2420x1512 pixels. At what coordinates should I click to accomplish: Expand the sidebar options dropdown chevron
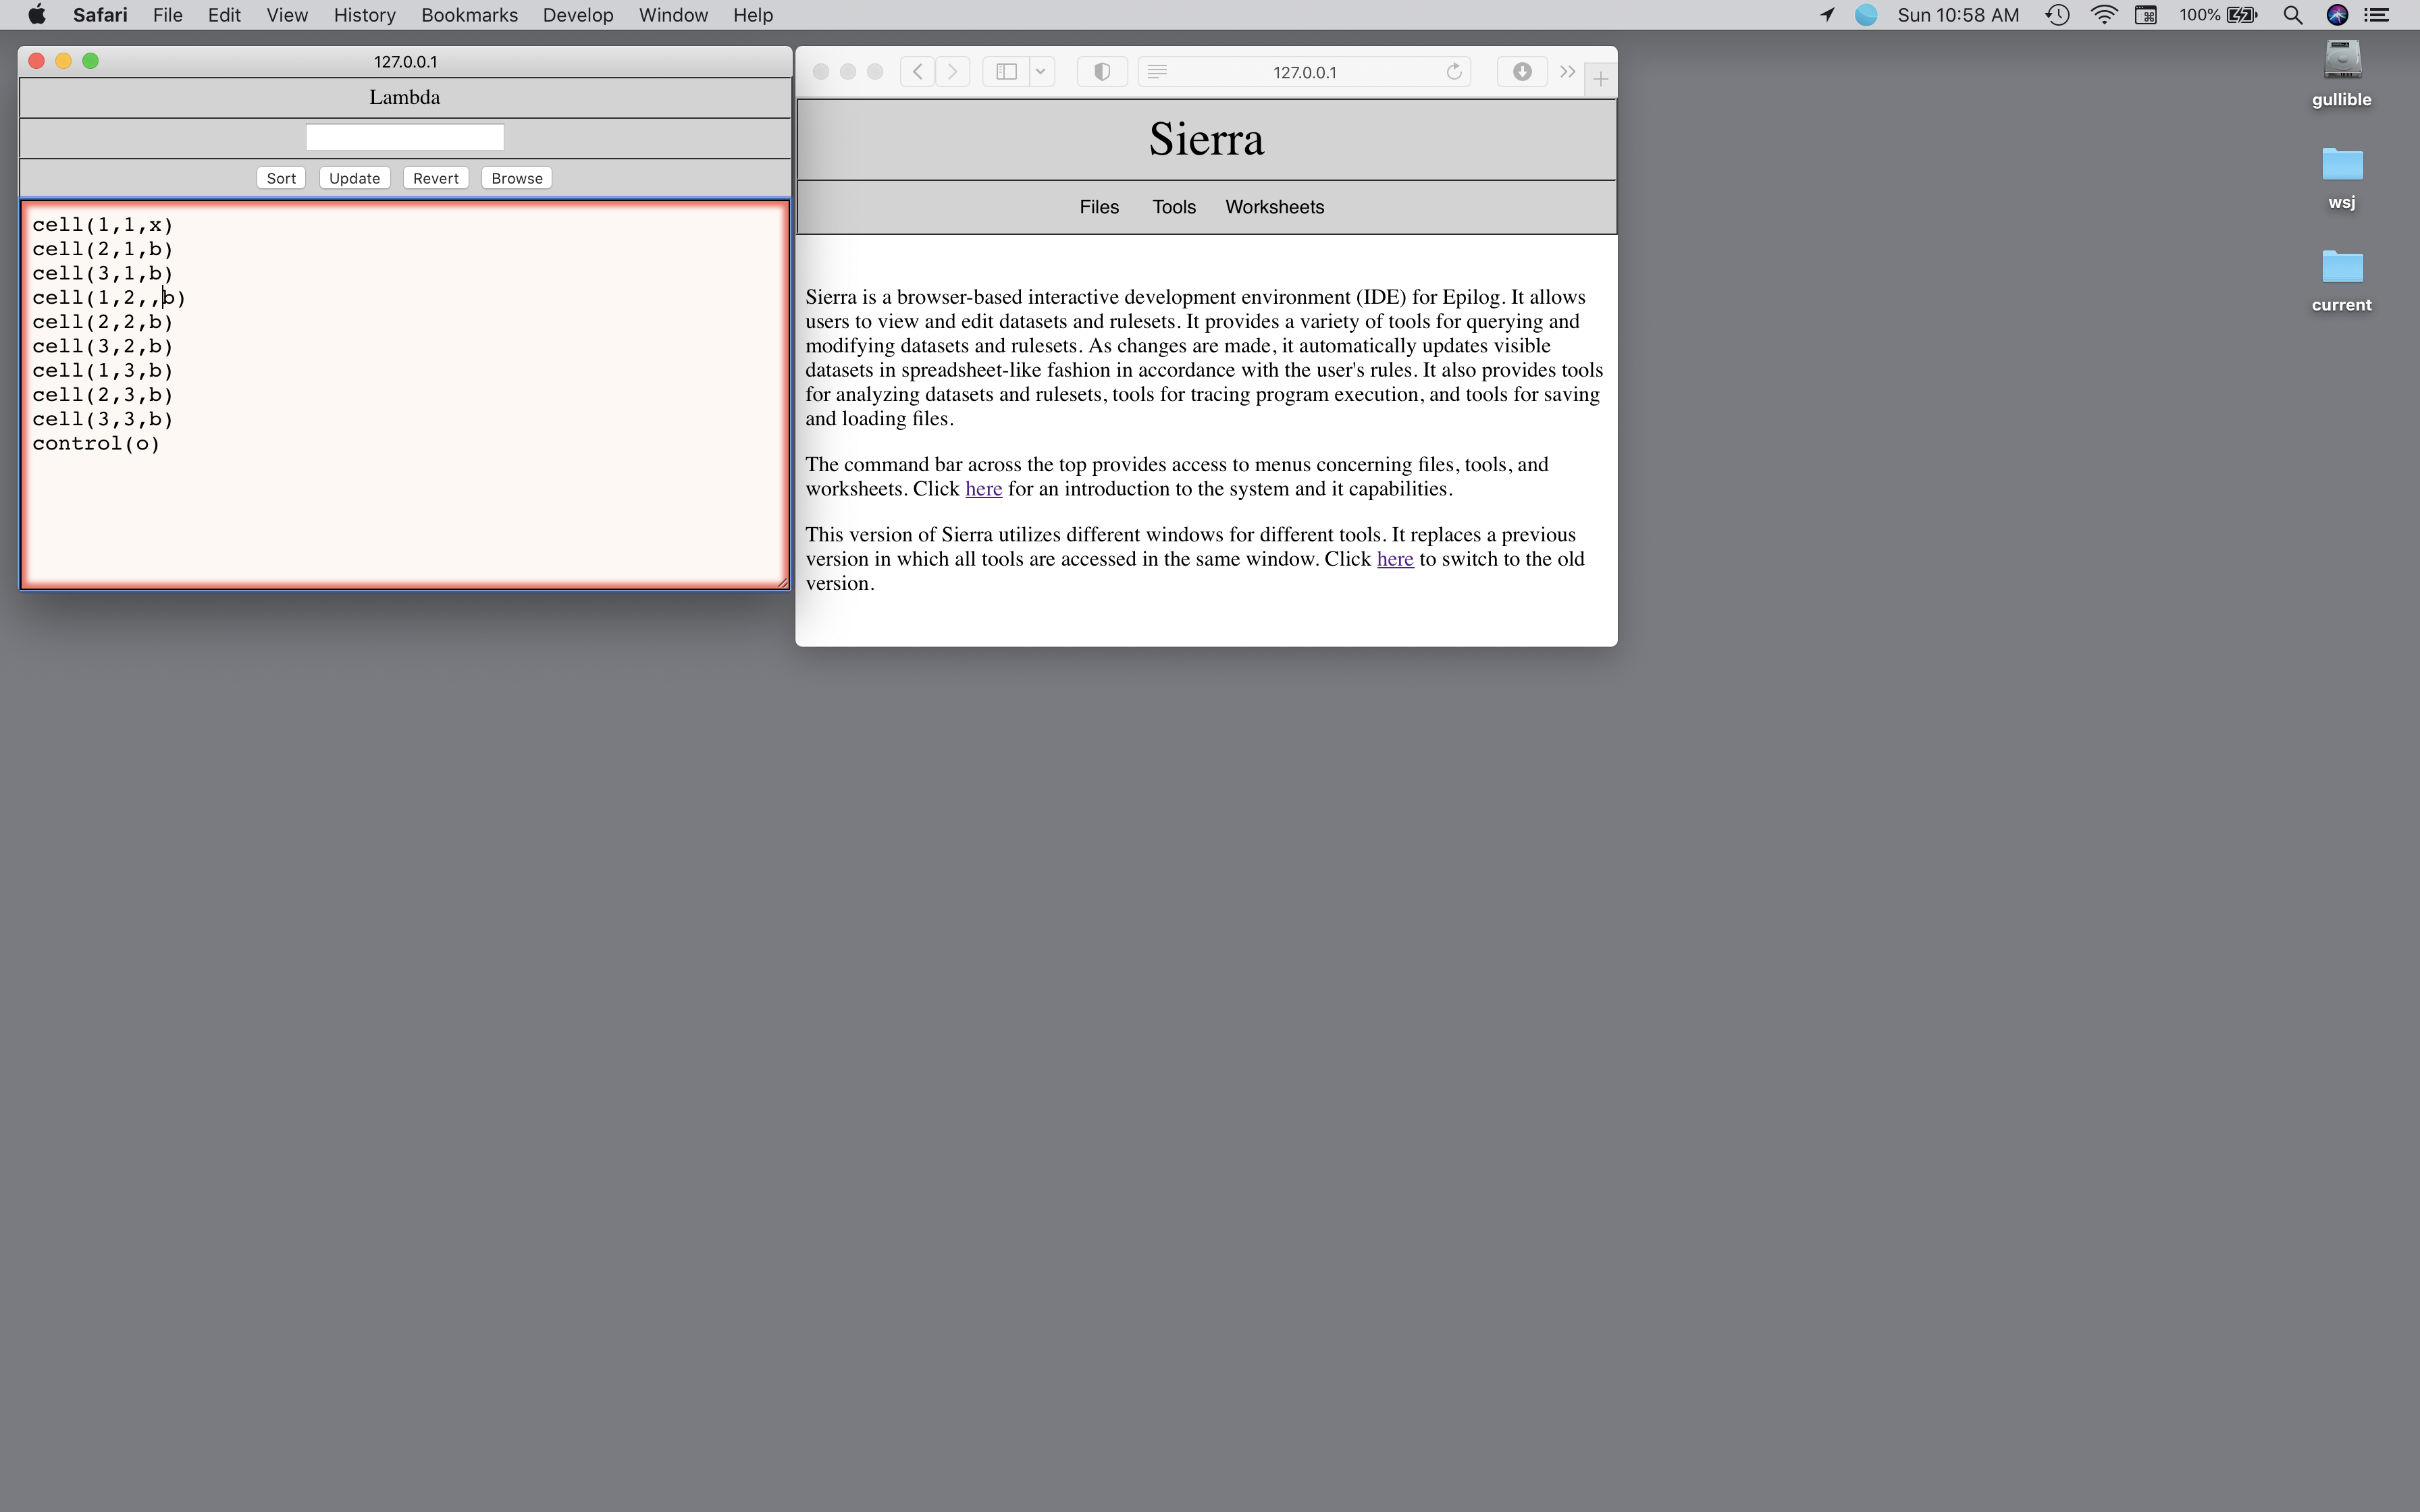pyautogui.click(x=1041, y=72)
